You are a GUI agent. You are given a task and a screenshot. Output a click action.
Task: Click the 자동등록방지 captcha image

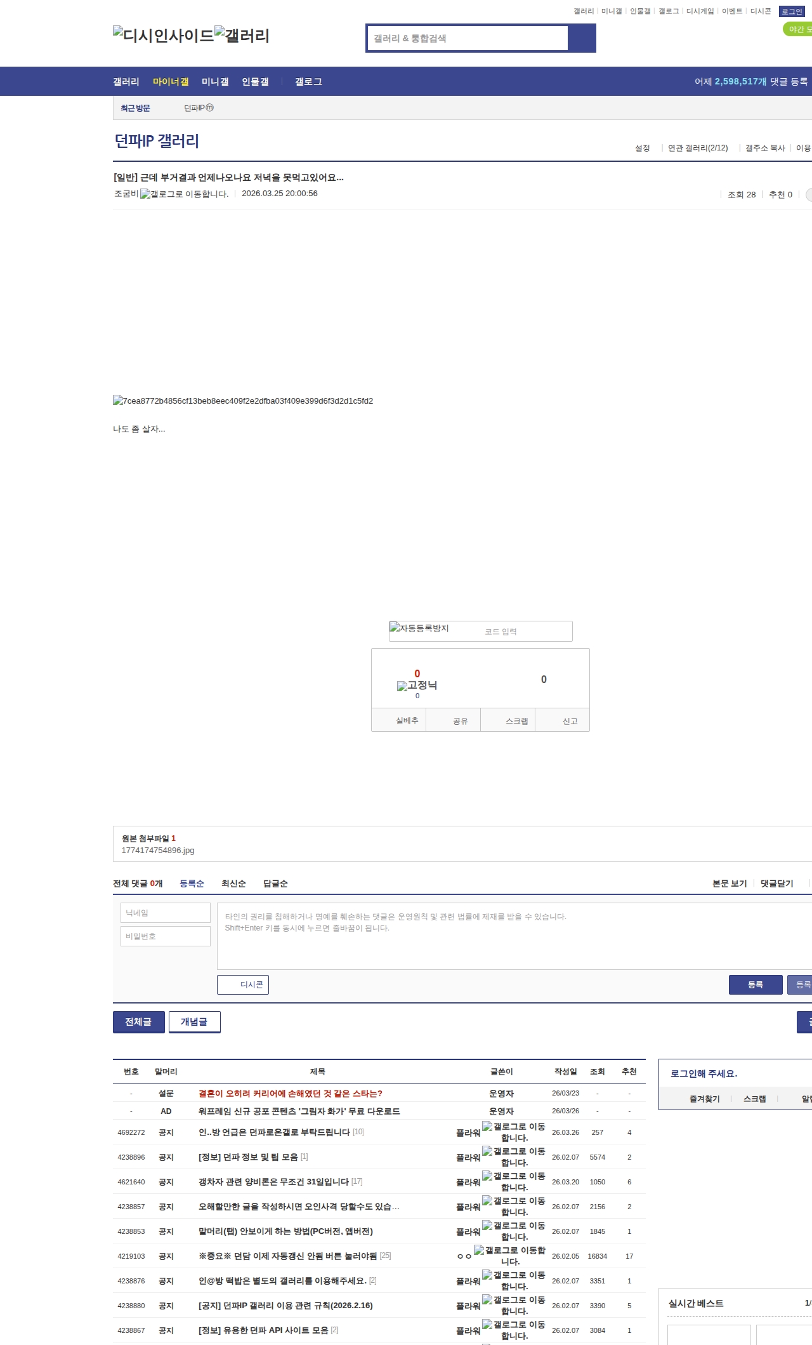(x=419, y=628)
